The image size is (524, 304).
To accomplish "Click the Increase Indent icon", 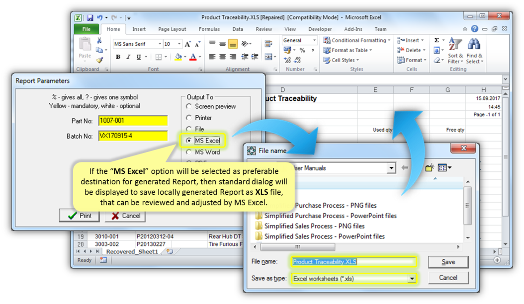I will point(255,57).
